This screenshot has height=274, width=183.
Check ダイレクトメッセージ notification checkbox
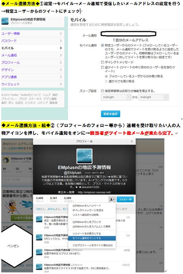(102, 62)
